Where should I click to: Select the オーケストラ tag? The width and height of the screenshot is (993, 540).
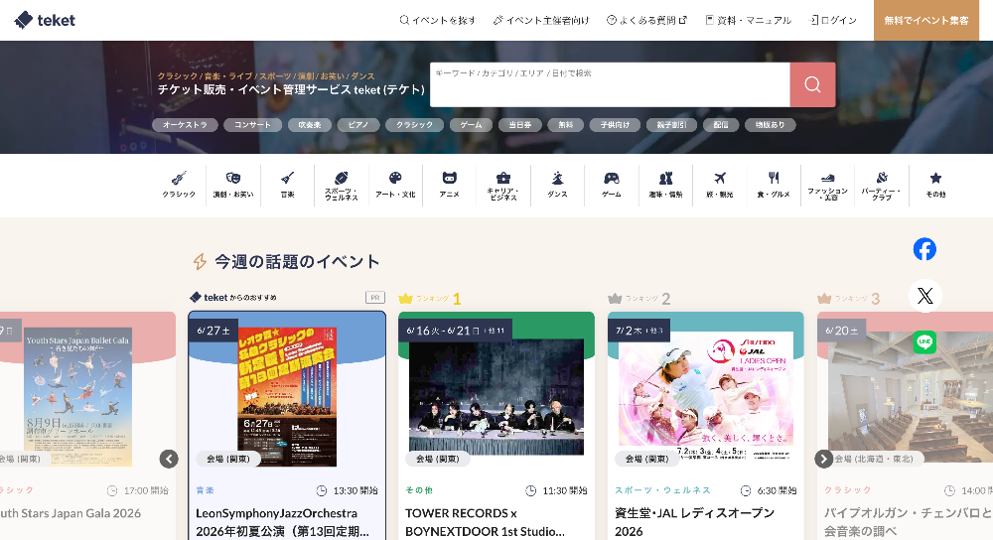pyautogui.click(x=185, y=125)
